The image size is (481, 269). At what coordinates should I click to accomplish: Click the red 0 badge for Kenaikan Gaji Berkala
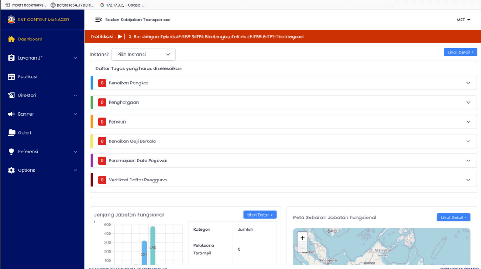click(102, 141)
